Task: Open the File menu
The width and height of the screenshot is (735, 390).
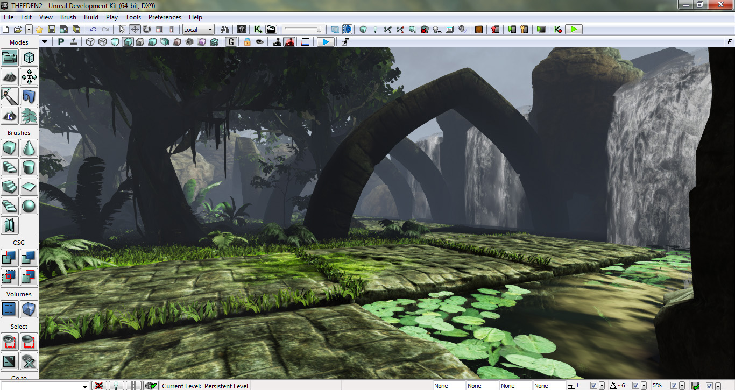Action: [9, 17]
